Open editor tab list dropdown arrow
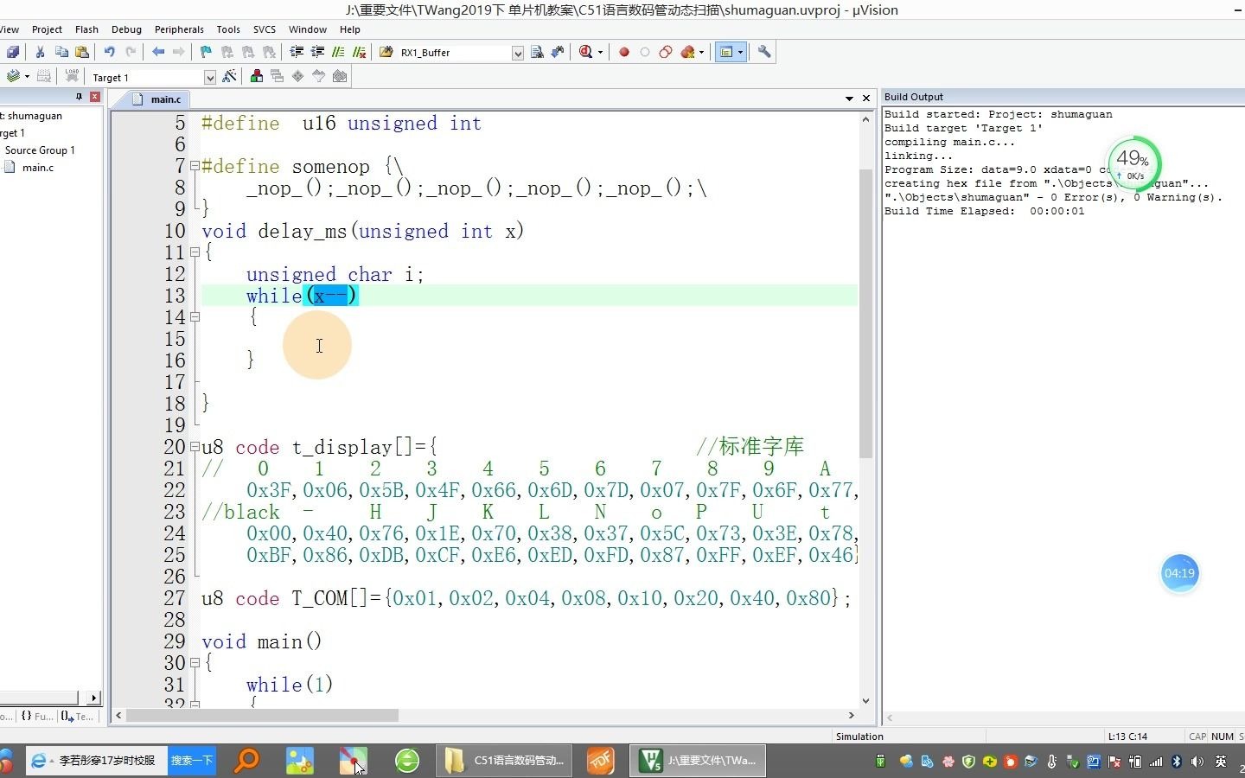This screenshot has height=778, width=1245. pyautogui.click(x=849, y=99)
